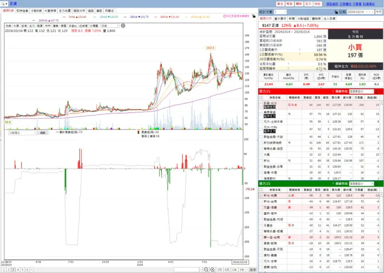The width and height of the screenshot is (384, 273).
Task: Click the 3月 range button
Action: 220,269
